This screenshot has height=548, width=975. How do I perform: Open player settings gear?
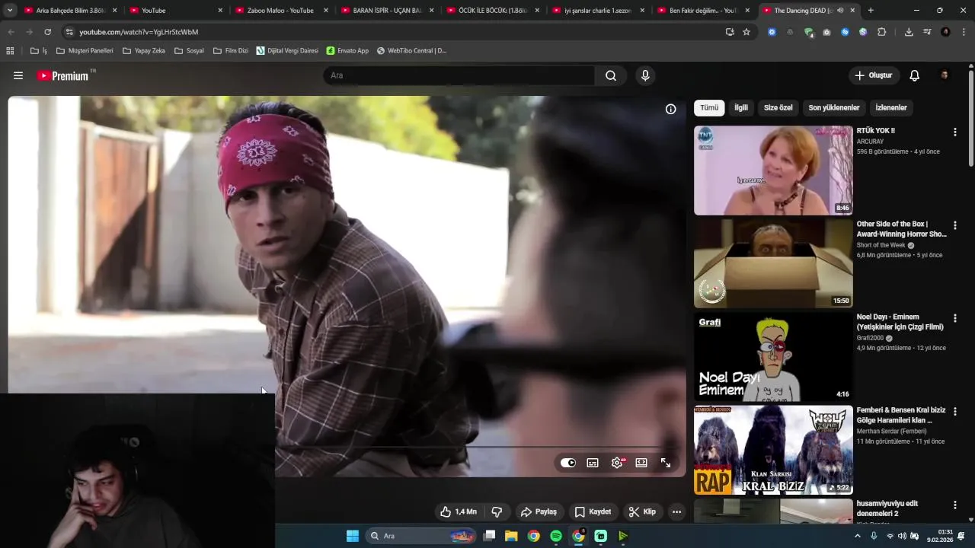617,463
